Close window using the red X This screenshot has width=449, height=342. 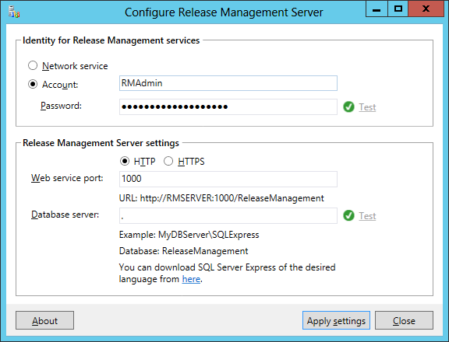coord(426,9)
